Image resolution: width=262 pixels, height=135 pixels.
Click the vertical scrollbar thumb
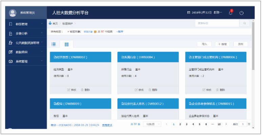(x=253, y=46)
